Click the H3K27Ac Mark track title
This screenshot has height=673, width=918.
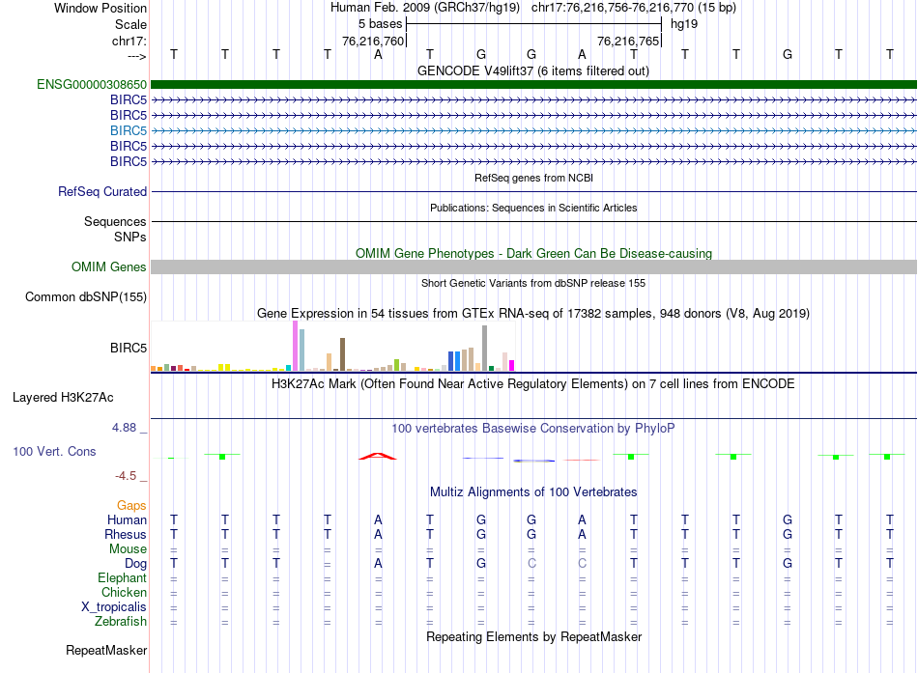pos(533,384)
